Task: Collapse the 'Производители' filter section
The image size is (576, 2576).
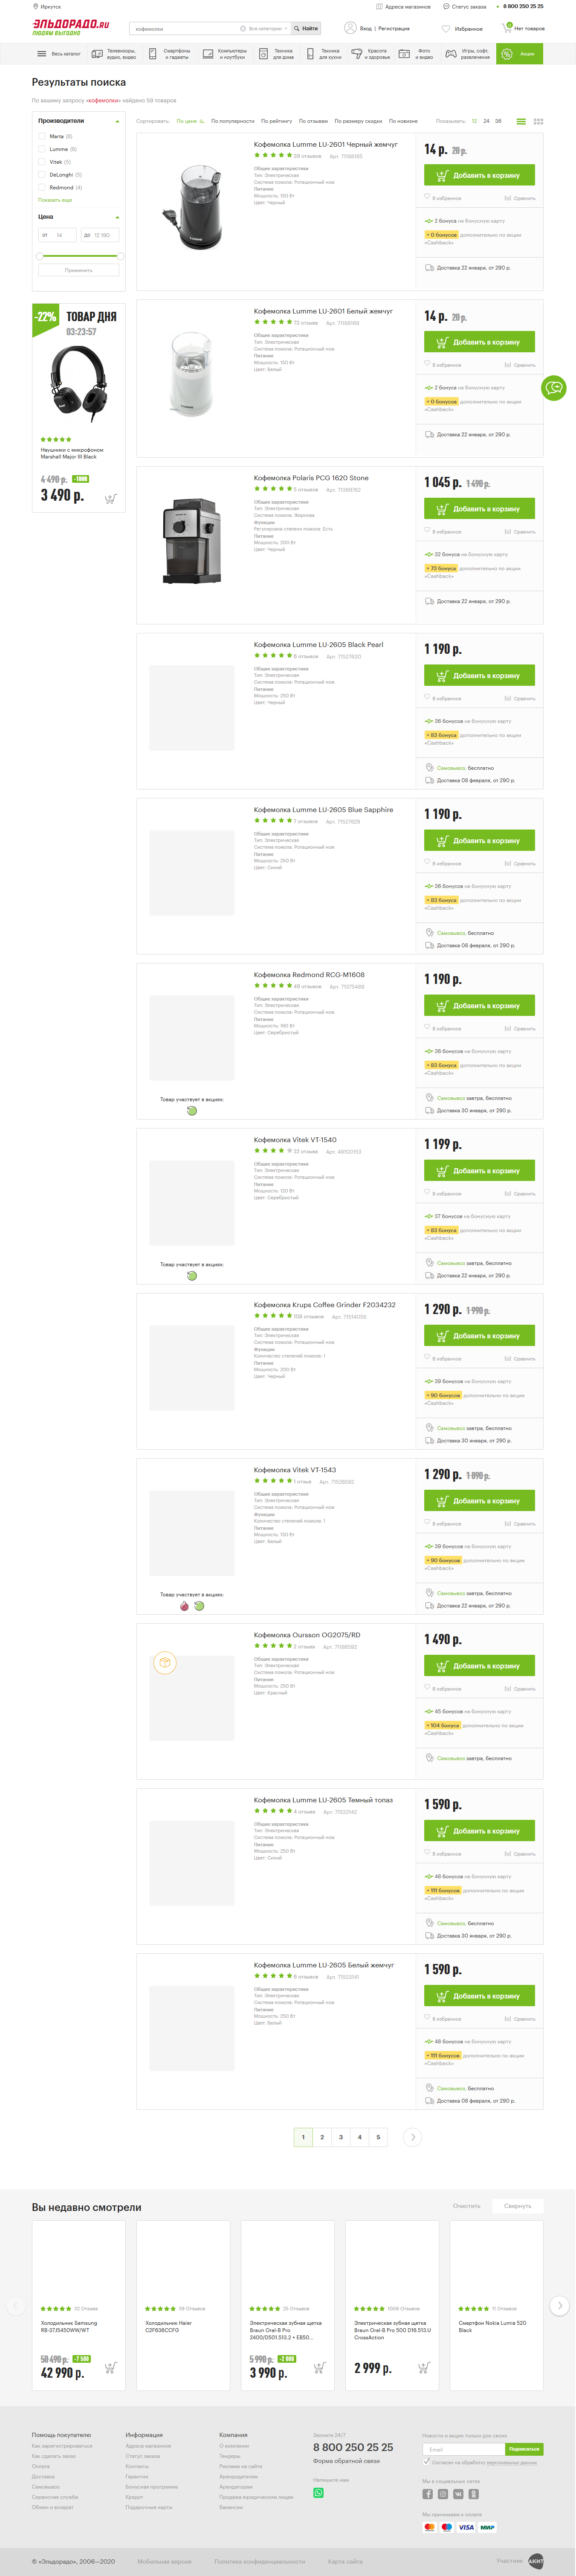Action: point(117,122)
